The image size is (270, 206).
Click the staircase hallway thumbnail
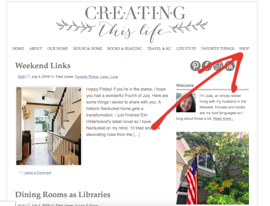pos(49,126)
